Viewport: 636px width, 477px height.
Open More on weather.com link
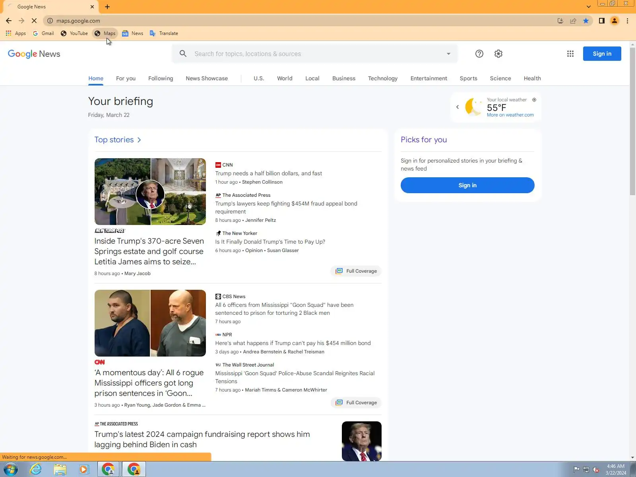(x=510, y=115)
